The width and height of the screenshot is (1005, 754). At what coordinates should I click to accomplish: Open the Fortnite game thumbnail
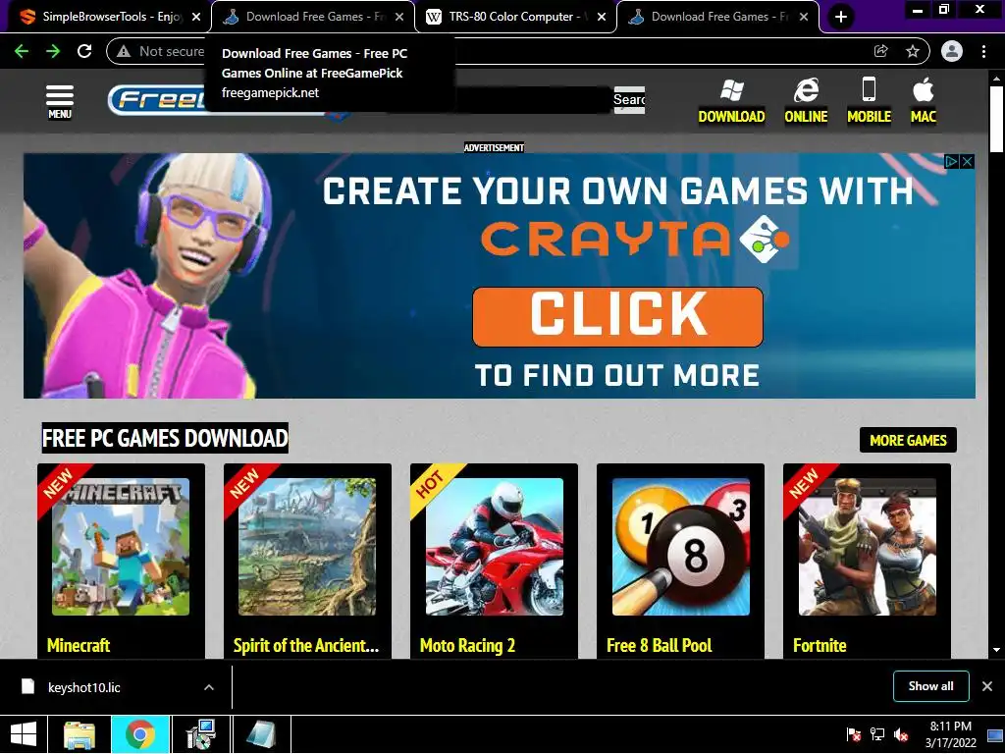[x=868, y=547]
